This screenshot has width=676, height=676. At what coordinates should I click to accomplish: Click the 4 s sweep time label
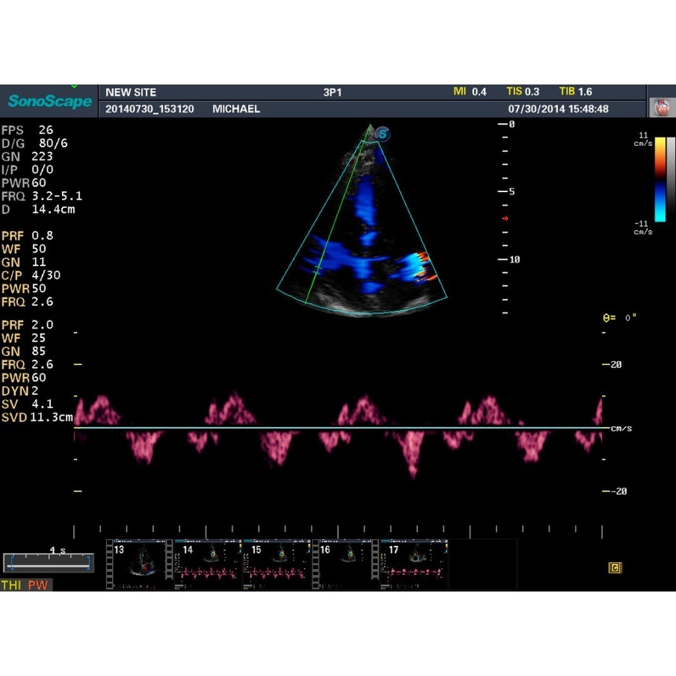tap(58, 550)
